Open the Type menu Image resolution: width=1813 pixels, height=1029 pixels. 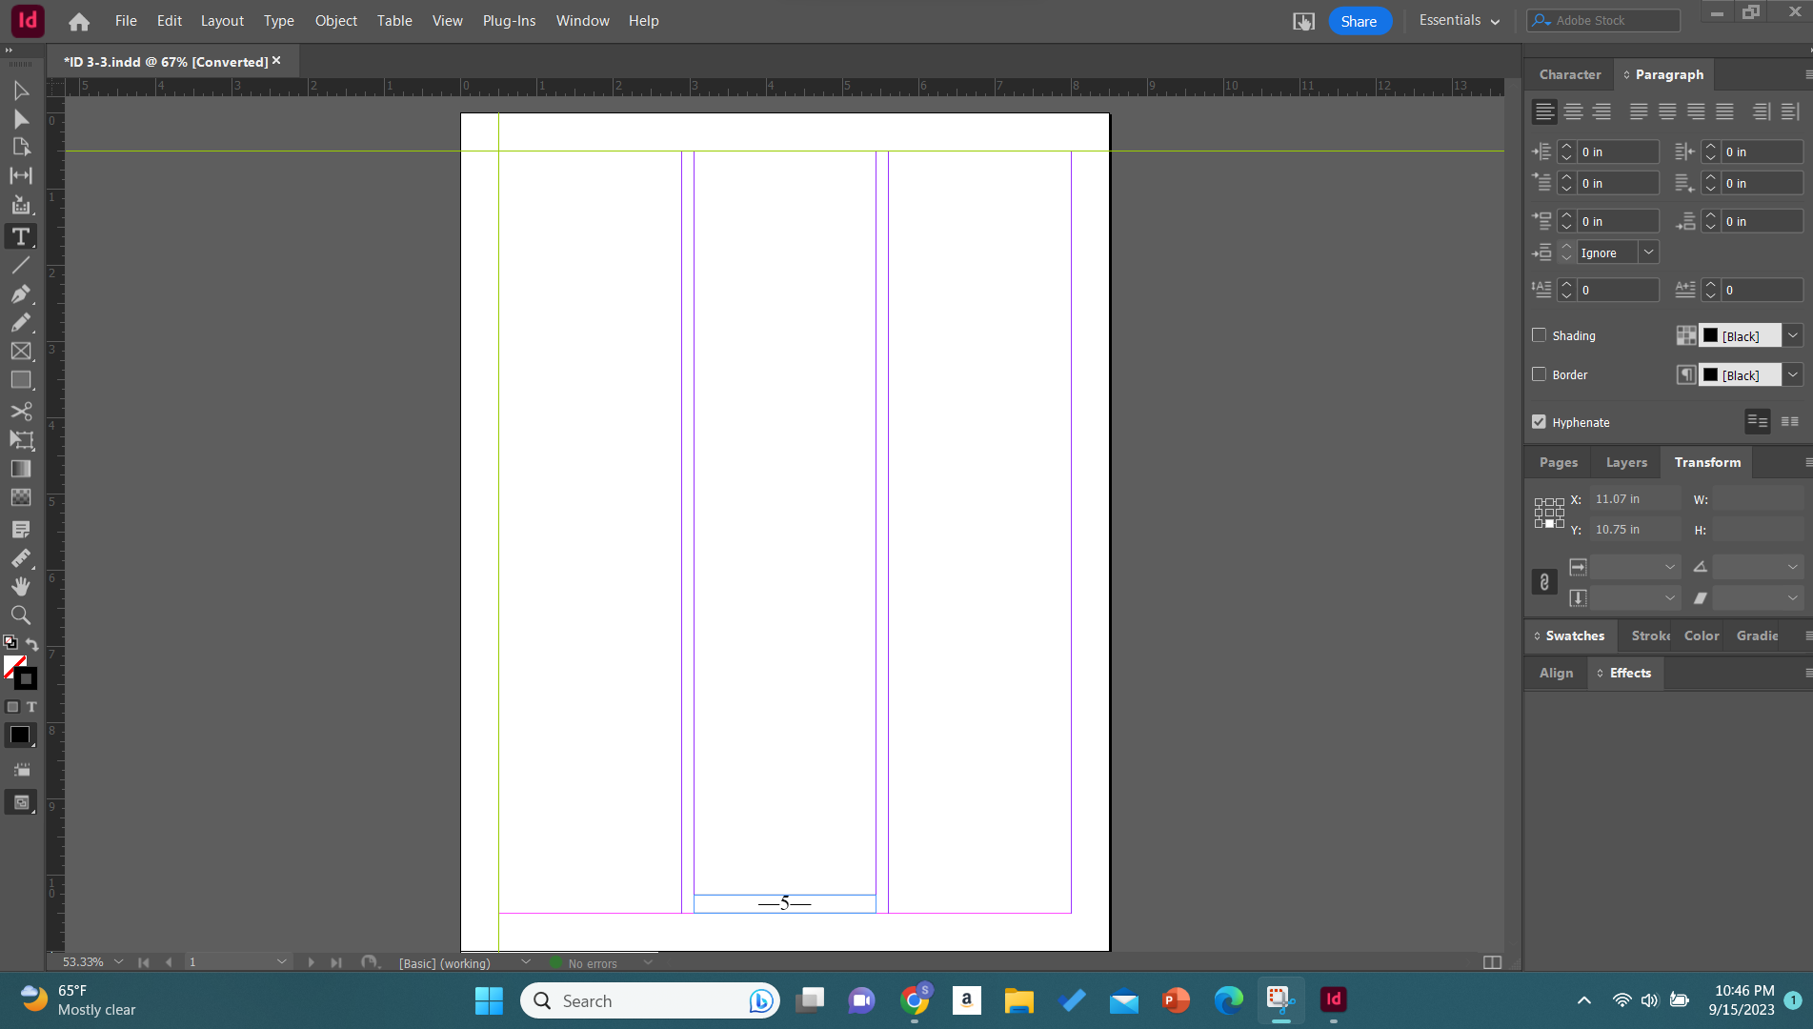278,21
